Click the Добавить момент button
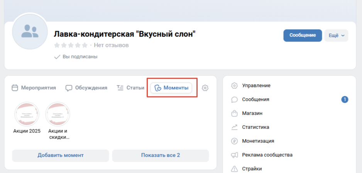This screenshot has height=173, width=362. point(60,155)
